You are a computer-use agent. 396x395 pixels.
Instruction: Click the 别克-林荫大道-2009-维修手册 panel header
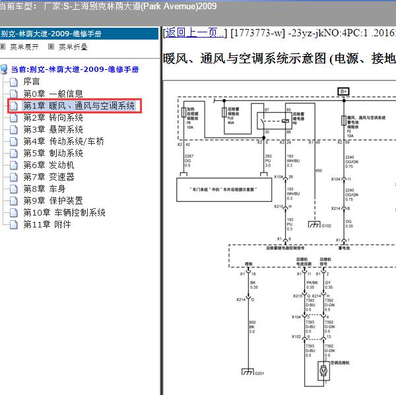(79, 34)
